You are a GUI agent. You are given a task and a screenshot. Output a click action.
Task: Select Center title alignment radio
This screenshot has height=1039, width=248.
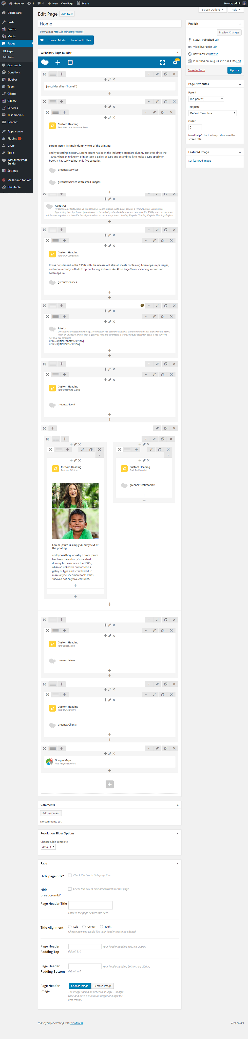pos(84,926)
